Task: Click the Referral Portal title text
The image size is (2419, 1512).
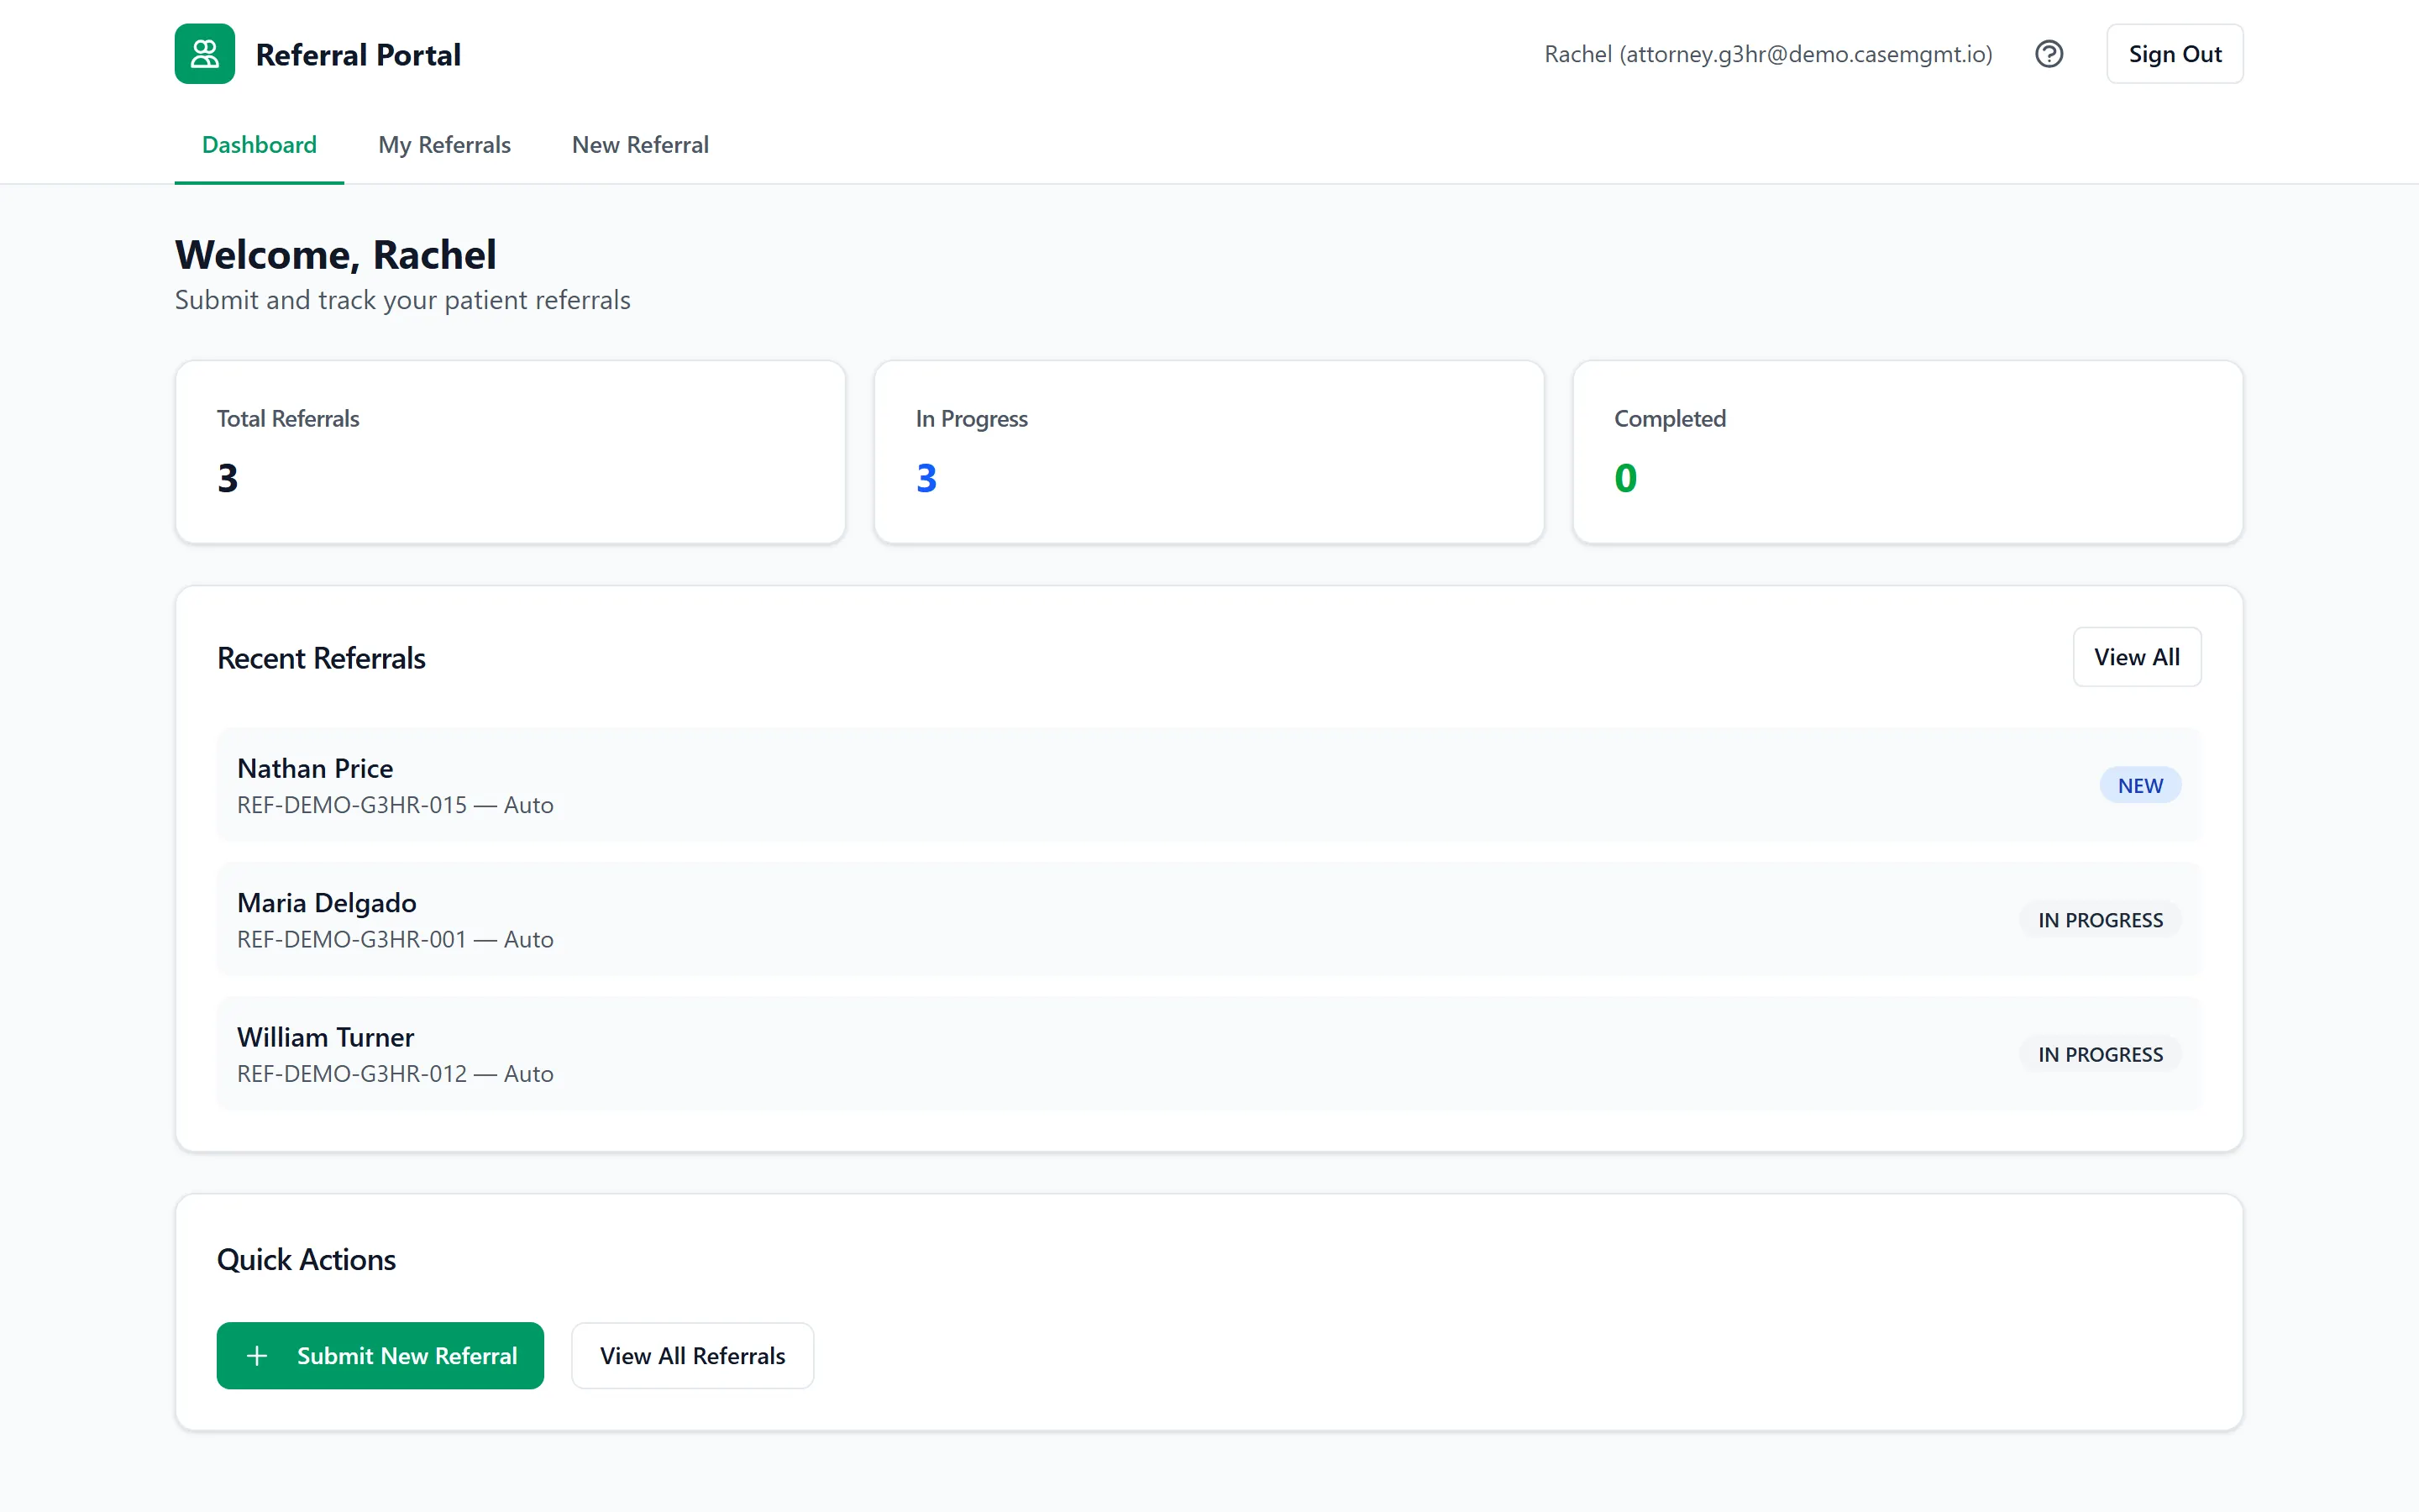Action: 358,55
